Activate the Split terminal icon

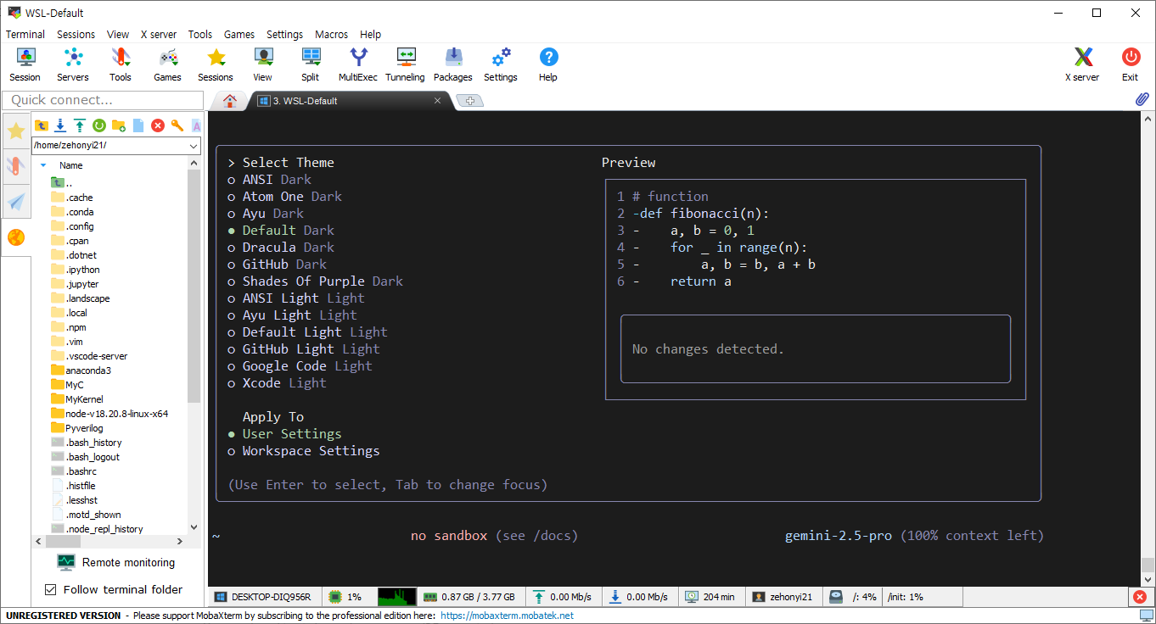click(x=311, y=65)
